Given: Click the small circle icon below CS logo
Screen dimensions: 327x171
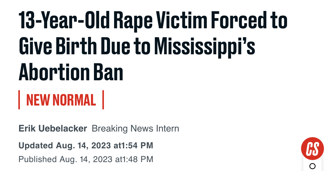Looking at the screenshot, I should click(312, 166).
